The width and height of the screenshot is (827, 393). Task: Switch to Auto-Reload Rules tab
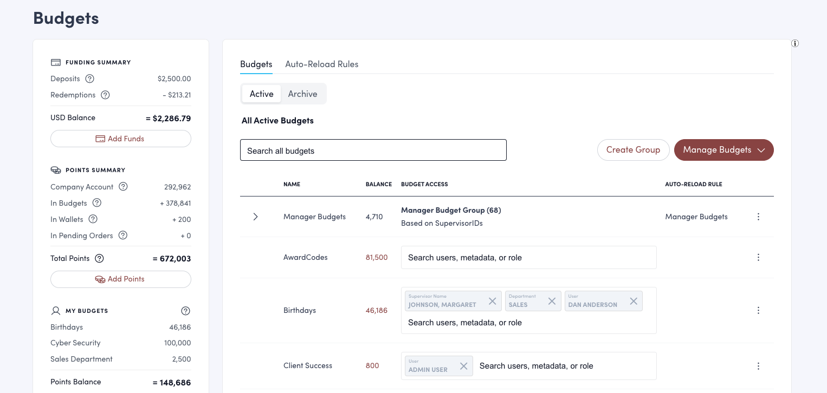[321, 64]
